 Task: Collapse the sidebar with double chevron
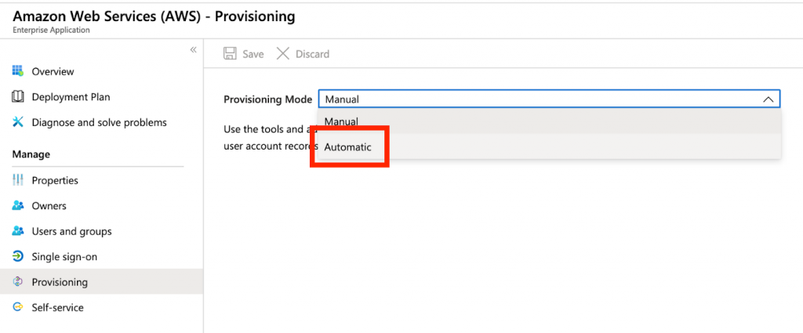193,49
